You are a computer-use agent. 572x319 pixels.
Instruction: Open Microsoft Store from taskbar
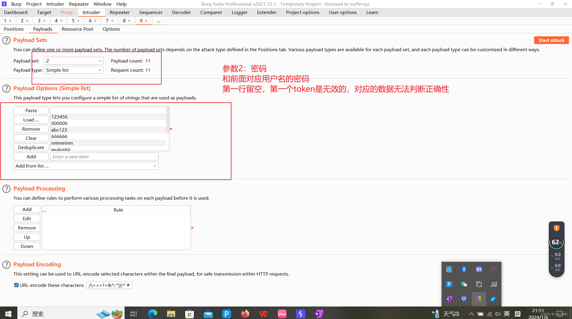pos(190,314)
